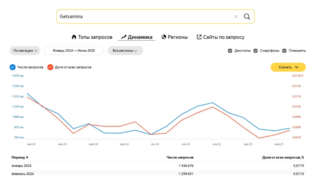The image size is (319, 178).
Task: Open the Регионы tab
Action: click(x=174, y=37)
